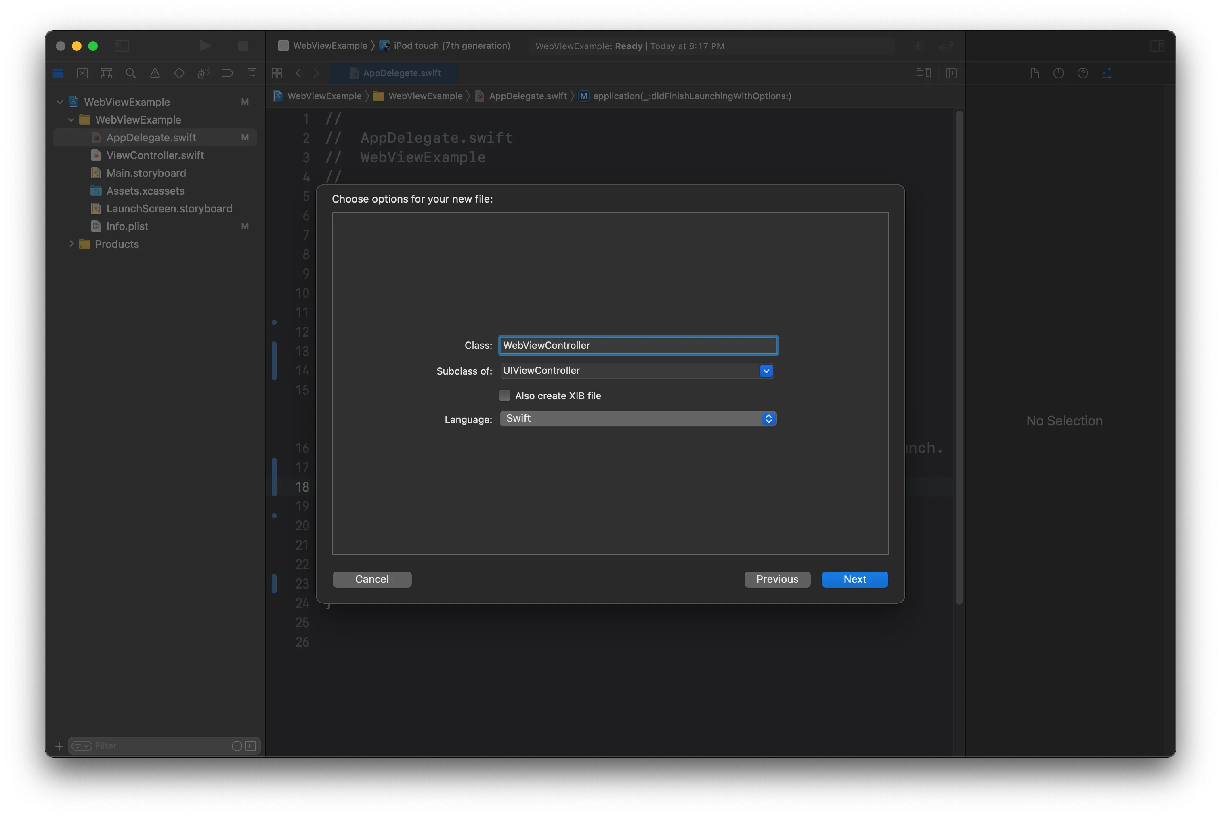
Task: Toggle the inspector panel button
Action: point(1156,46)
